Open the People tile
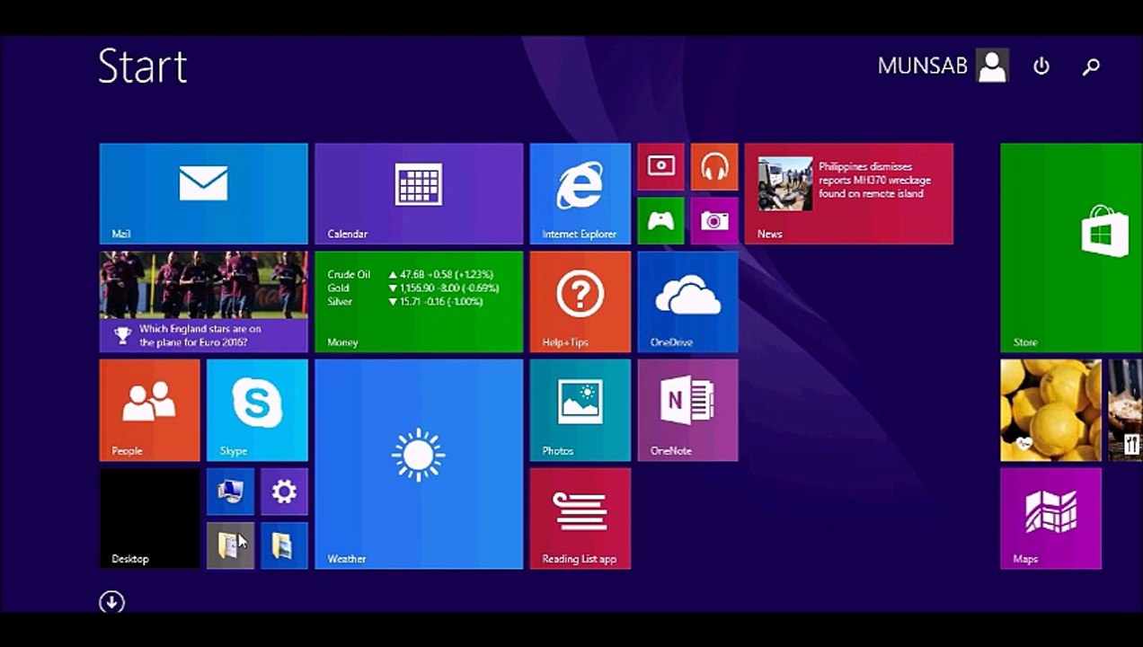Viewport: 1143px width, 647px height. click(x=149, y=410)
